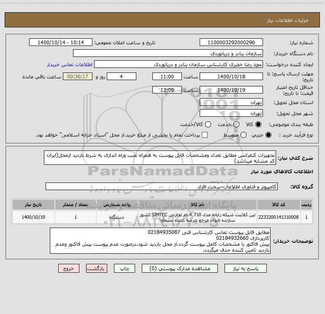Click the واحد شمارش column header
Viewport: 325px width, 314px height.
pyautogui.click(x=117, y=204)
